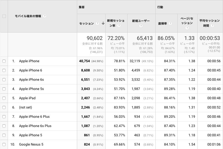The width and height of the screenshot is (223, 149).
Task: Check the (not set) row checkbox
Action: [4, 107]
